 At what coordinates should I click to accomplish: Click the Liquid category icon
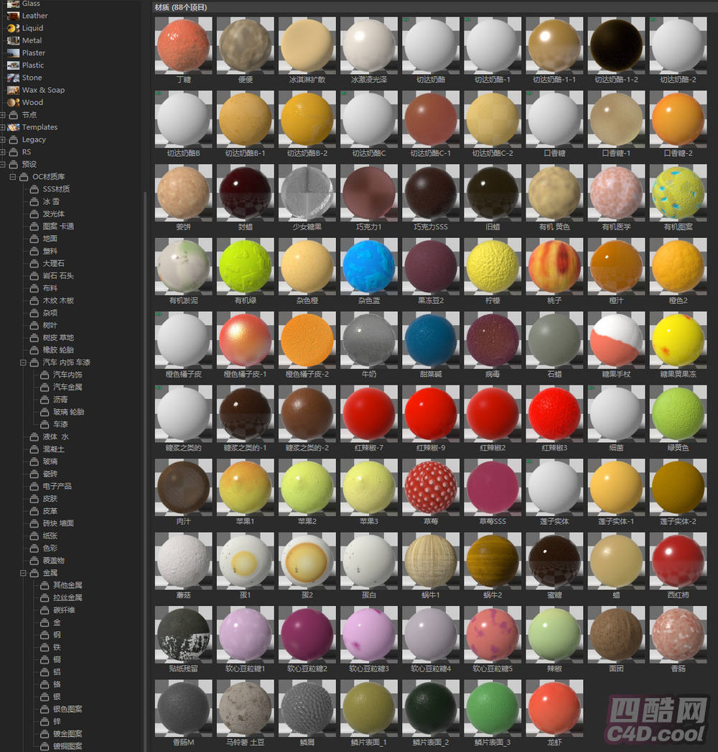point(13,28)
